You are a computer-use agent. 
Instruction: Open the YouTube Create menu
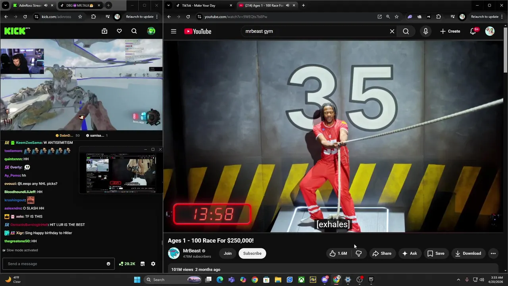[x=450, y=31]
